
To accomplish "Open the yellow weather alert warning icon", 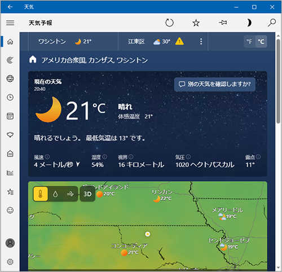I will 179,41.
